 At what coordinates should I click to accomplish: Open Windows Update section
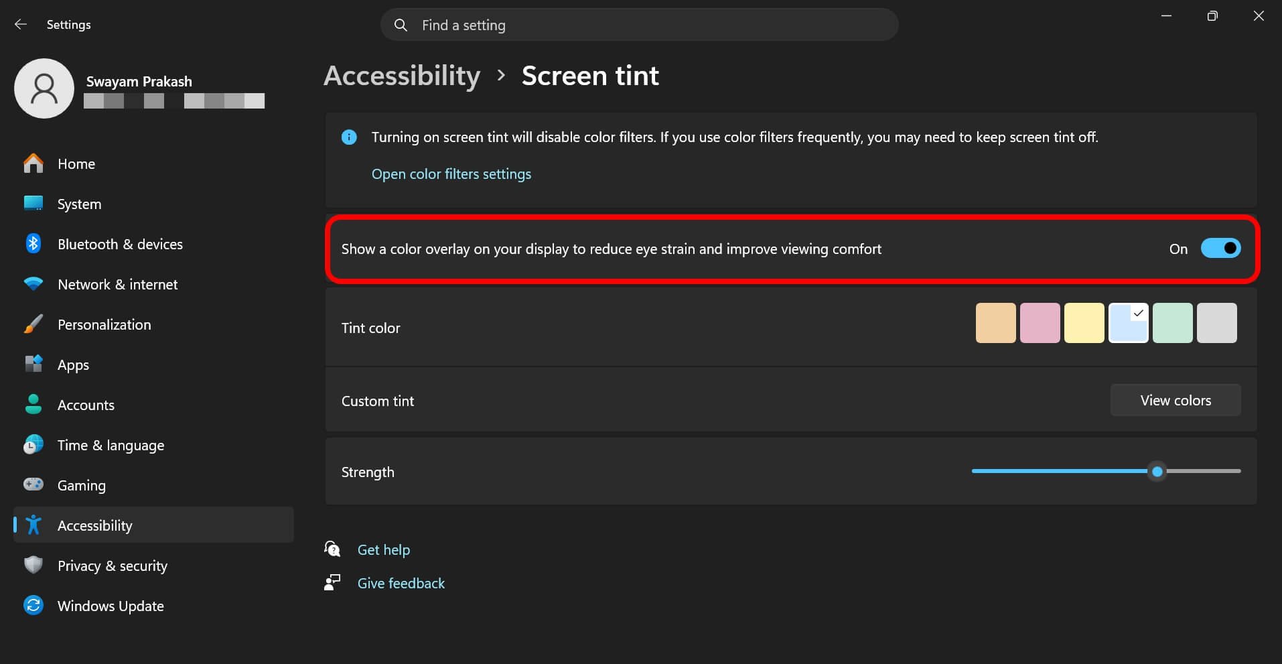click(153, 606)
